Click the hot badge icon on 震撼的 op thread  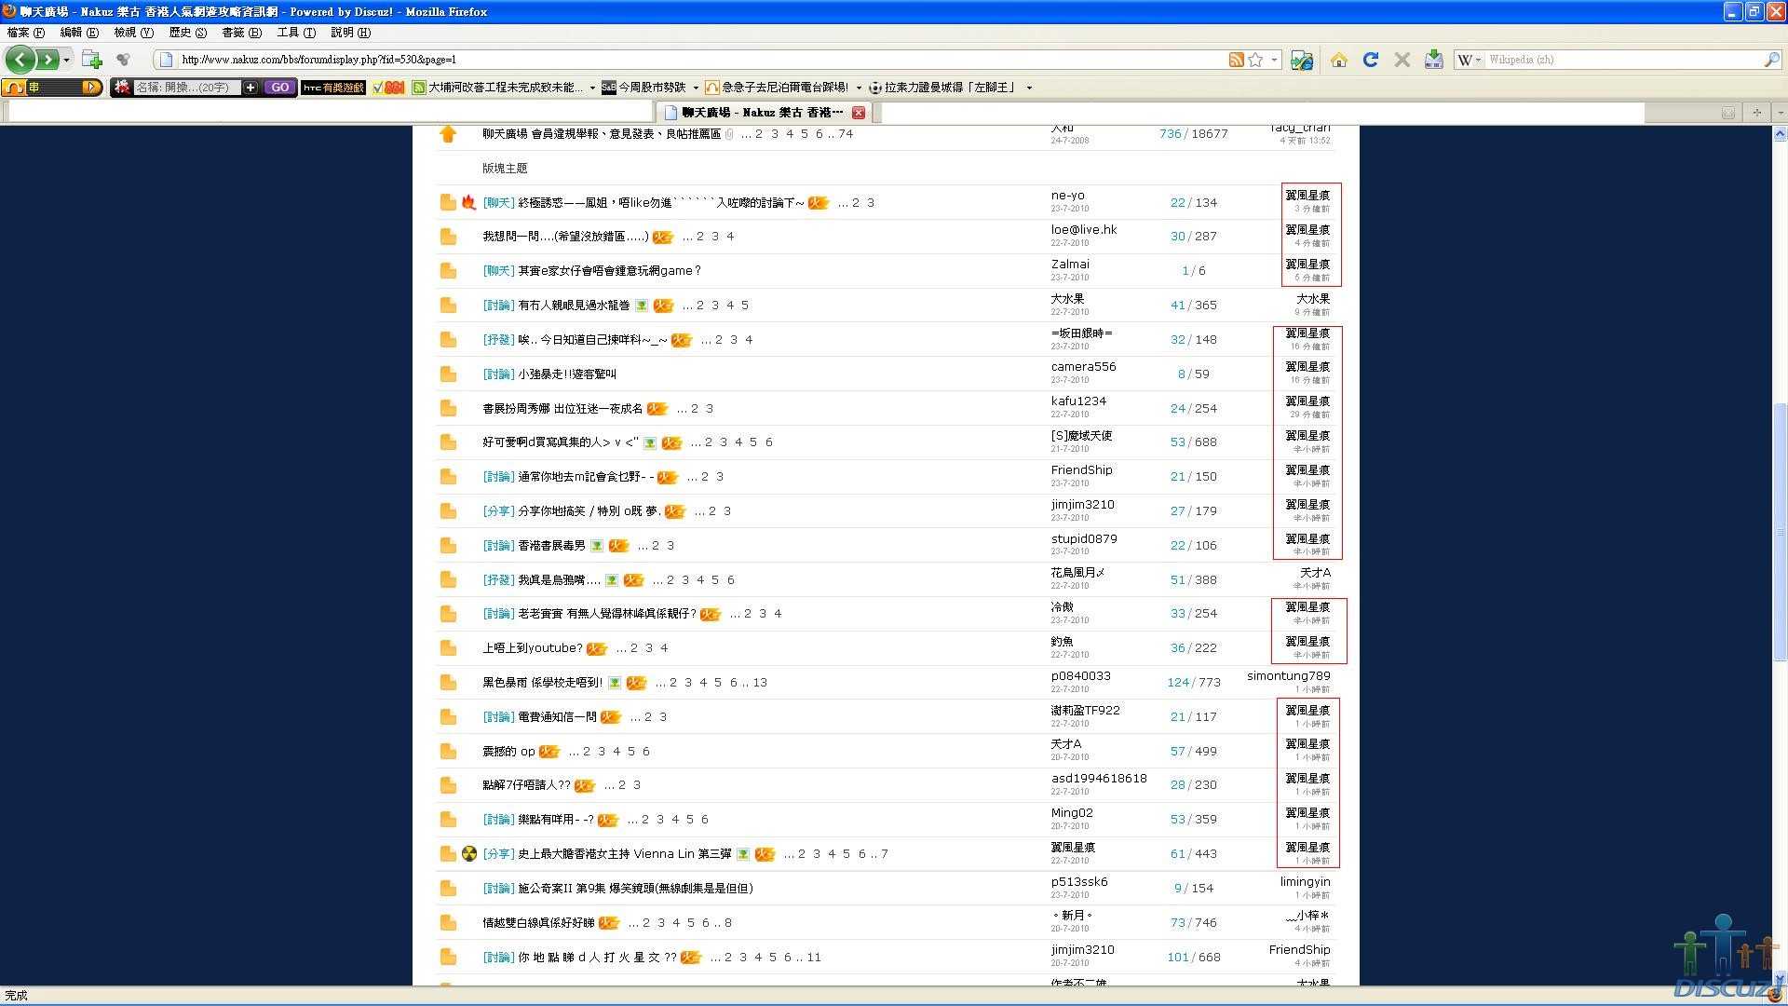[549, 752]
